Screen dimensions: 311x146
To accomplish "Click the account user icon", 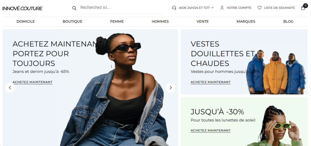I will tap(222, 8).
